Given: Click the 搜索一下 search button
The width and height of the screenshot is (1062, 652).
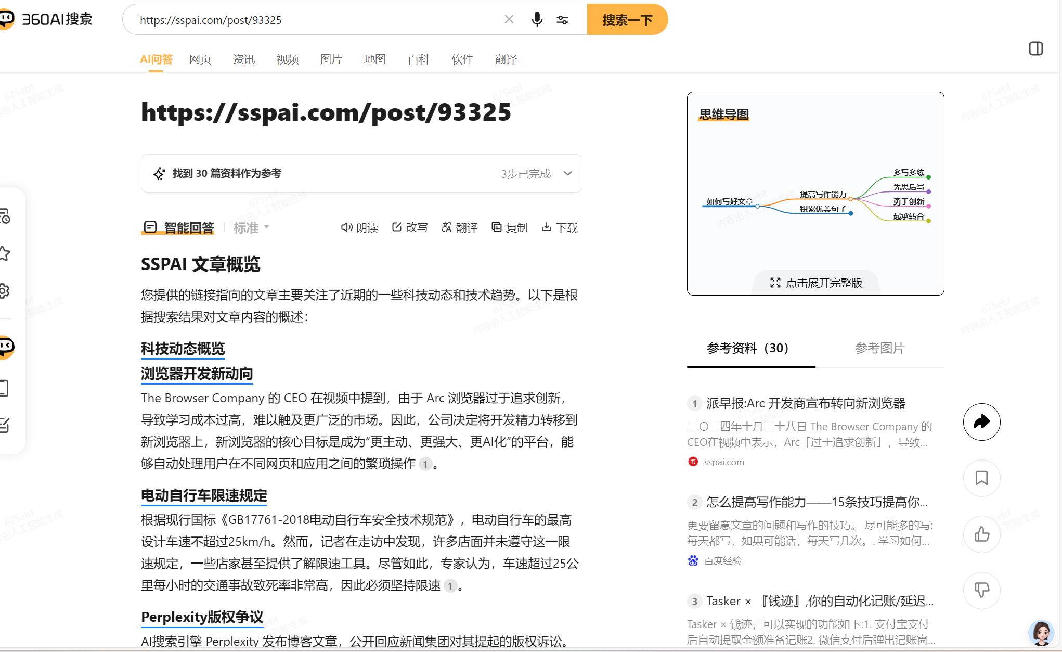Looking at the screenshot, I should [x=627, y=20].
